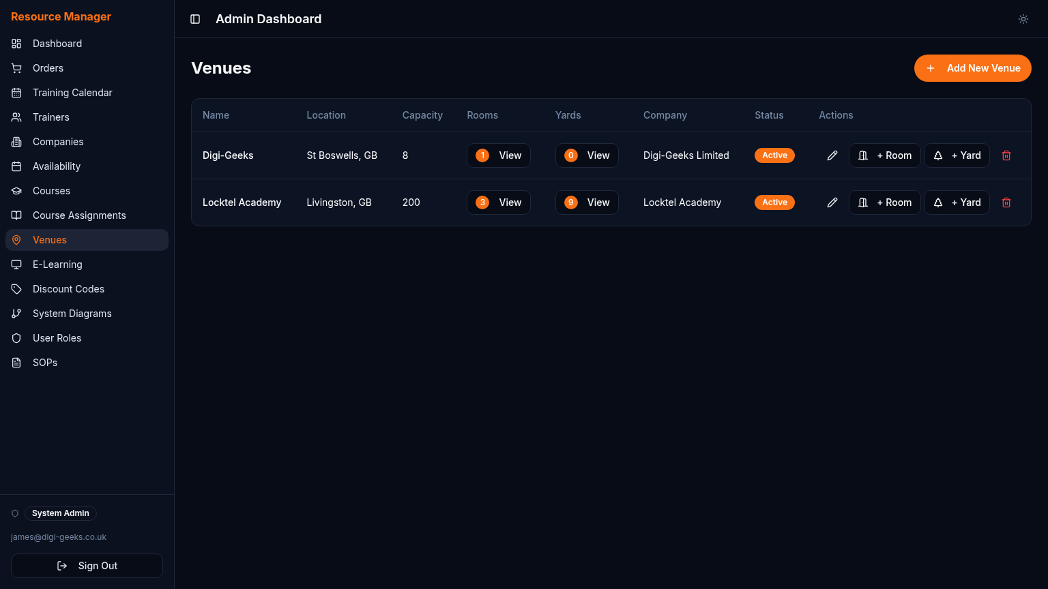Click the Orders cart icon
Image resolution: width=1048 pixels, height=589 pixels.
click(16, 68)
